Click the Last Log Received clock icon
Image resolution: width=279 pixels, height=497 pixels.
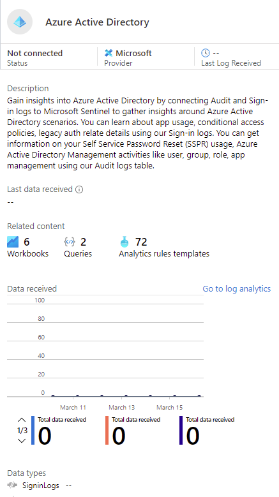[206, 53]
